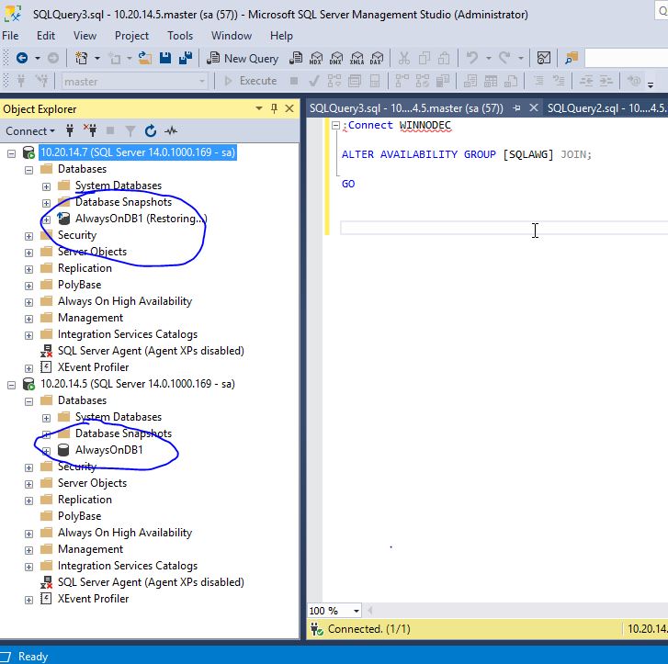This screenshot has width=668, height=664.
Task: Click the New Query button
Action: click(x=243, y=59)
